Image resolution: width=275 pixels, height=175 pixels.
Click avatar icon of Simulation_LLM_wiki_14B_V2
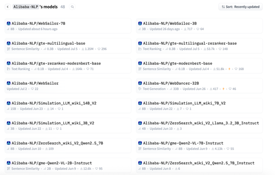click(x=9, y=103)
